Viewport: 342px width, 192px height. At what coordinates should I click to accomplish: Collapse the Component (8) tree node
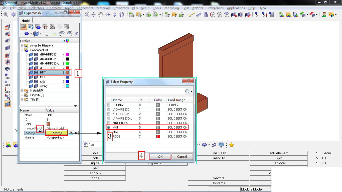pos(22,50)
